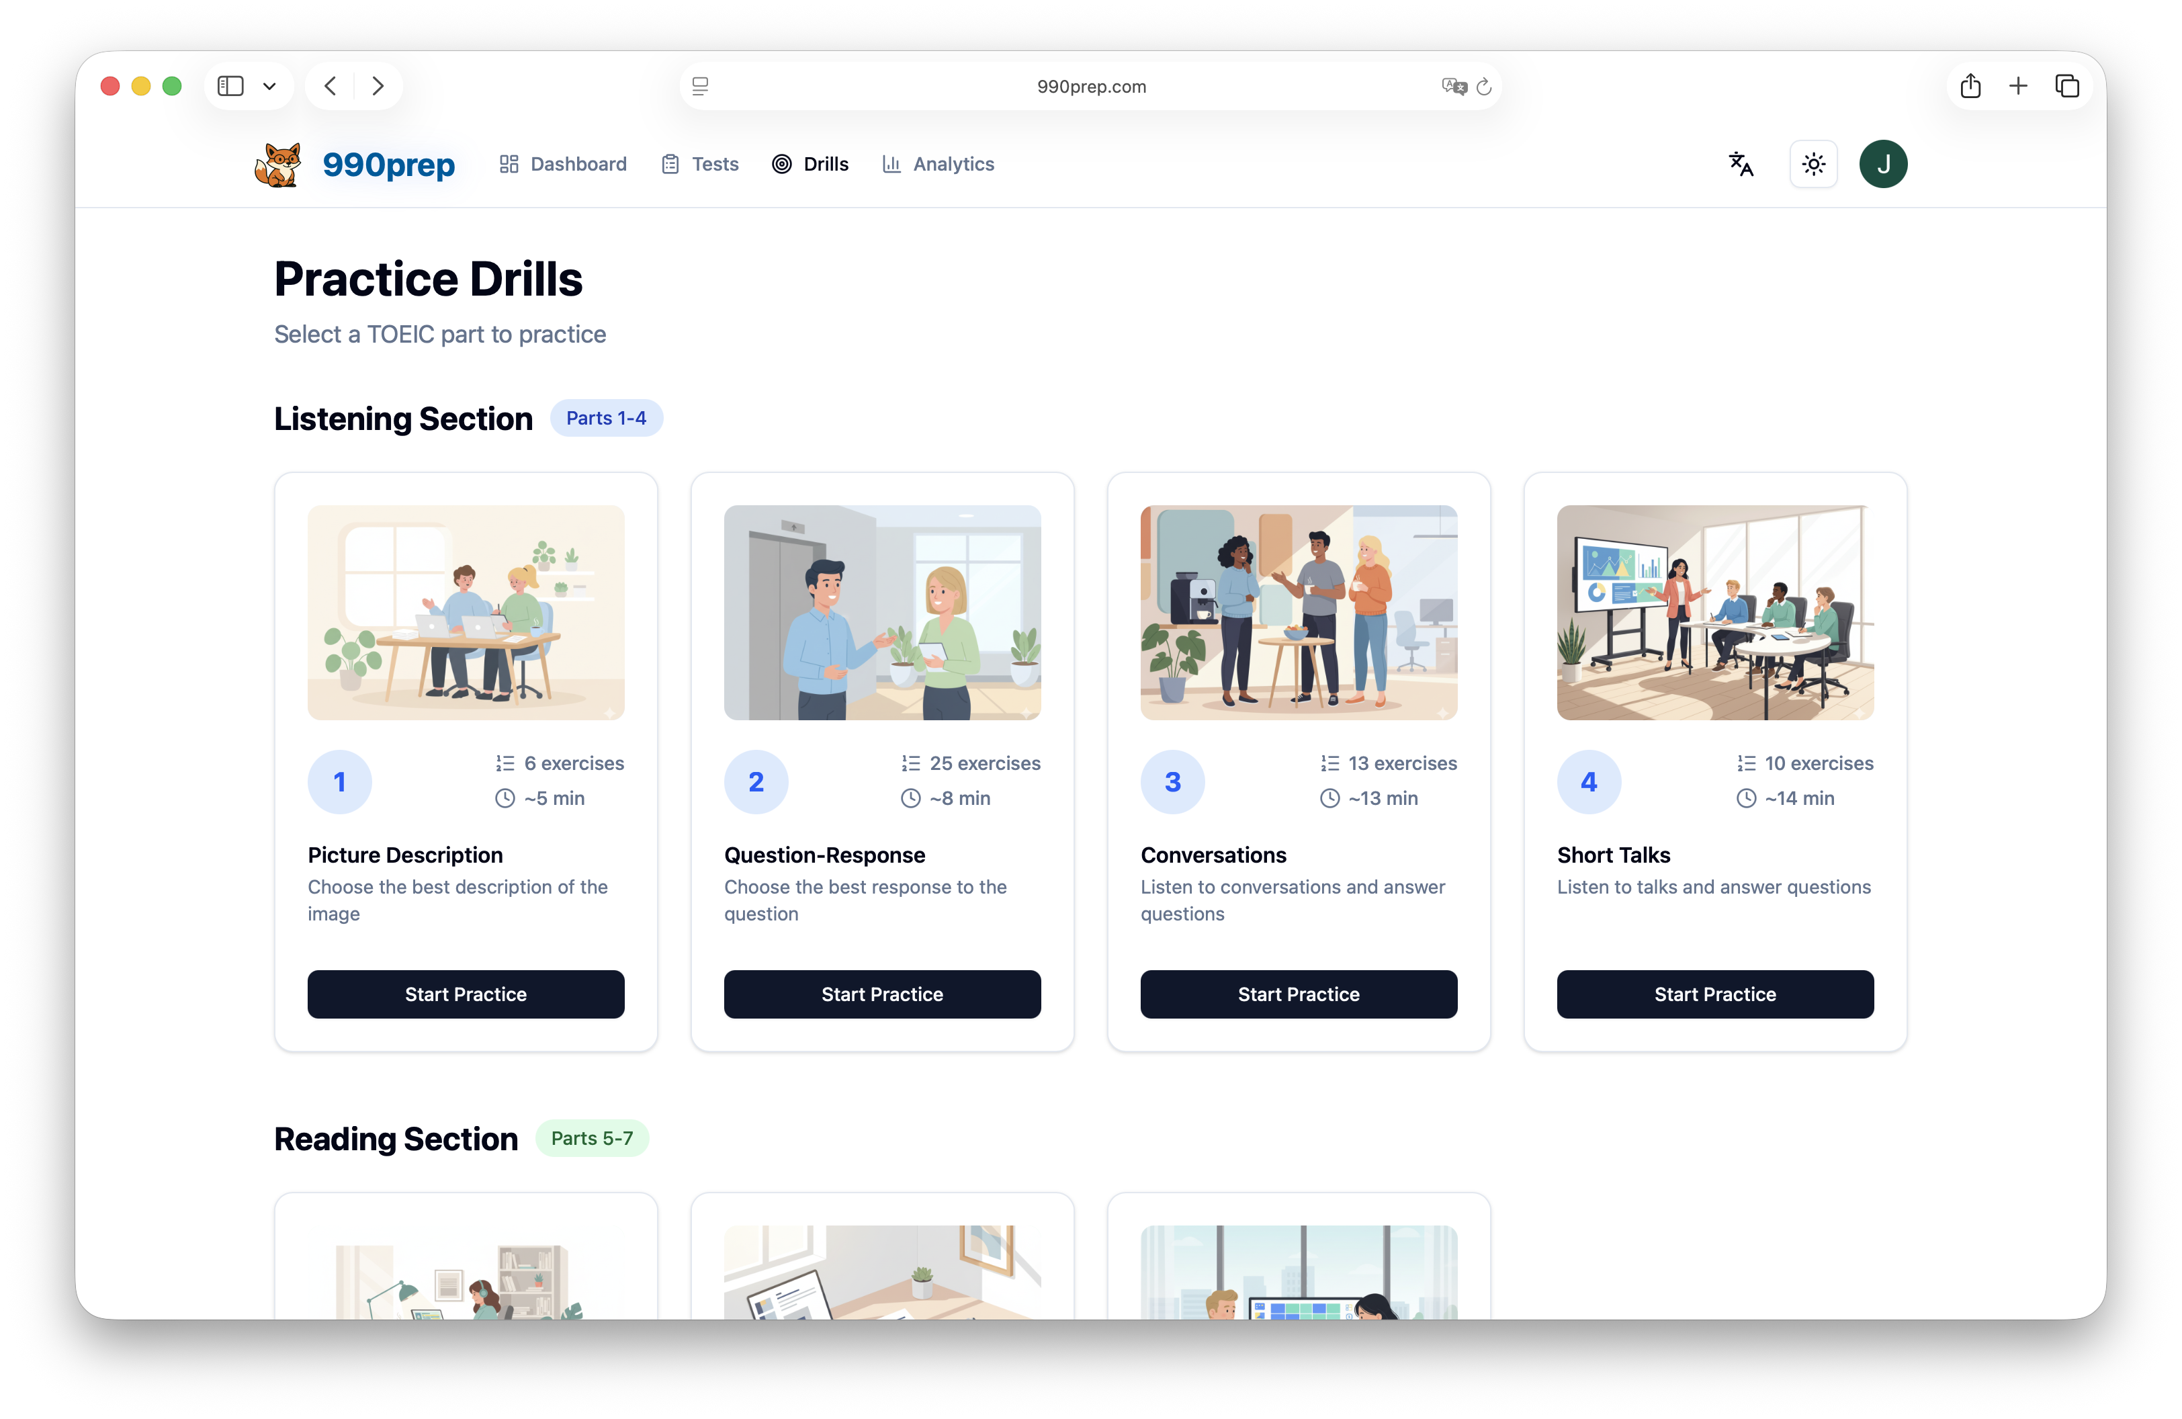Screen dimensions: 2182x1419
Task: Start Practice for Picture Description
Action: click(x=466, y=994)
